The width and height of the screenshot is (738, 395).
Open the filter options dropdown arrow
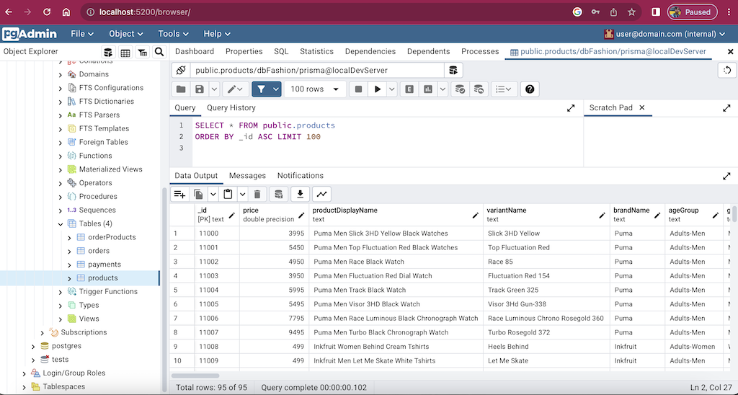[276, 89]
